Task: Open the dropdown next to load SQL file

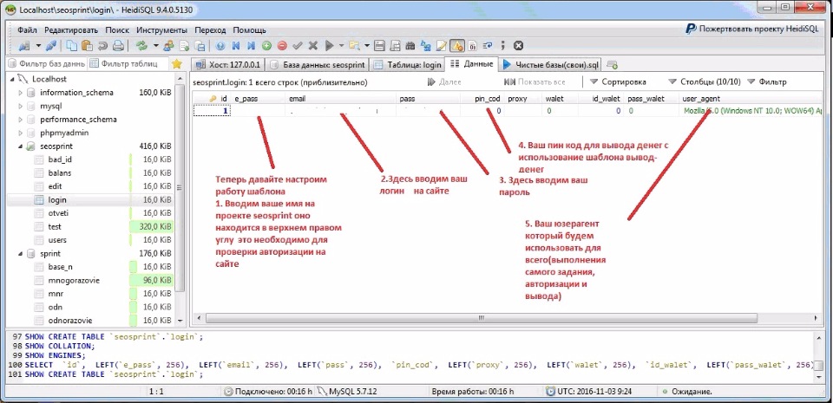Action: click(366, 46)
